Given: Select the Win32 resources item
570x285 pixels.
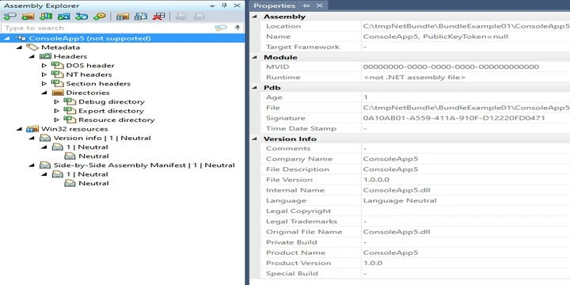Looking at the screenshot, I should click(x=74, y=129).
